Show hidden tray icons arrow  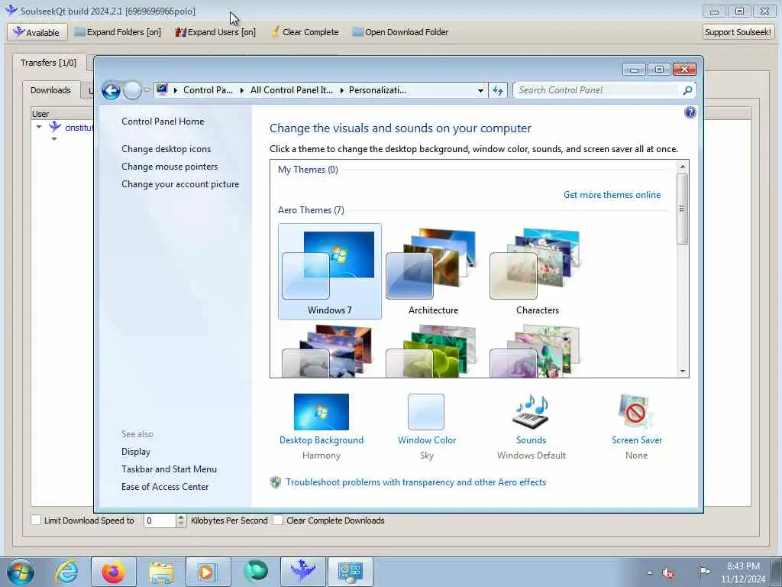649,572
